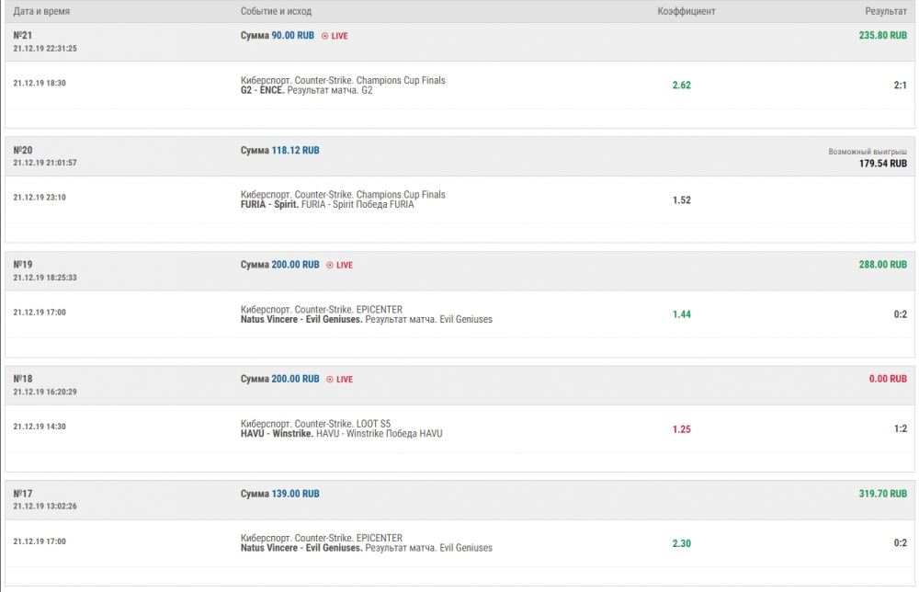Open Natus Vincere match in bet №19
The image size is (919, 592).
tap(301, 320)
